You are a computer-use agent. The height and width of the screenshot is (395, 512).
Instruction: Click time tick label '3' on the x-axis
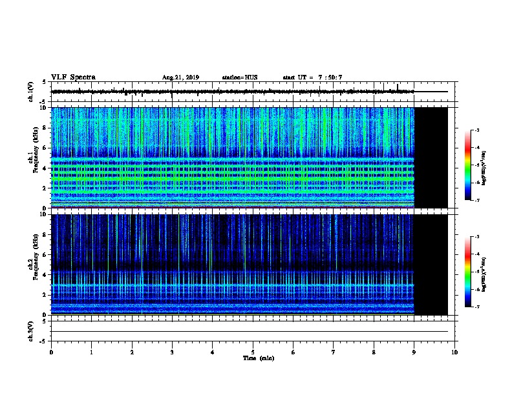pos(172,352)
